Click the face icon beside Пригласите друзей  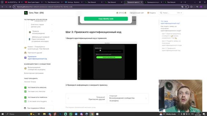(x=25, y=53)
